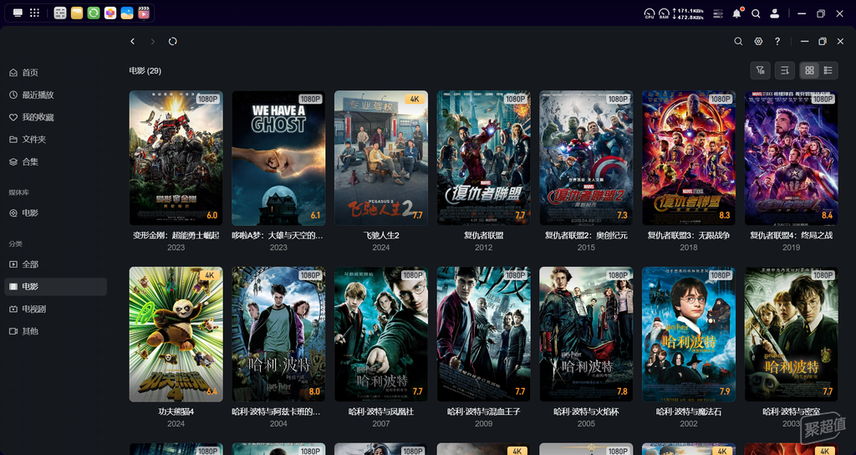Open the video clapperboard app in dock
856x455 pixels.
(144, 13)
